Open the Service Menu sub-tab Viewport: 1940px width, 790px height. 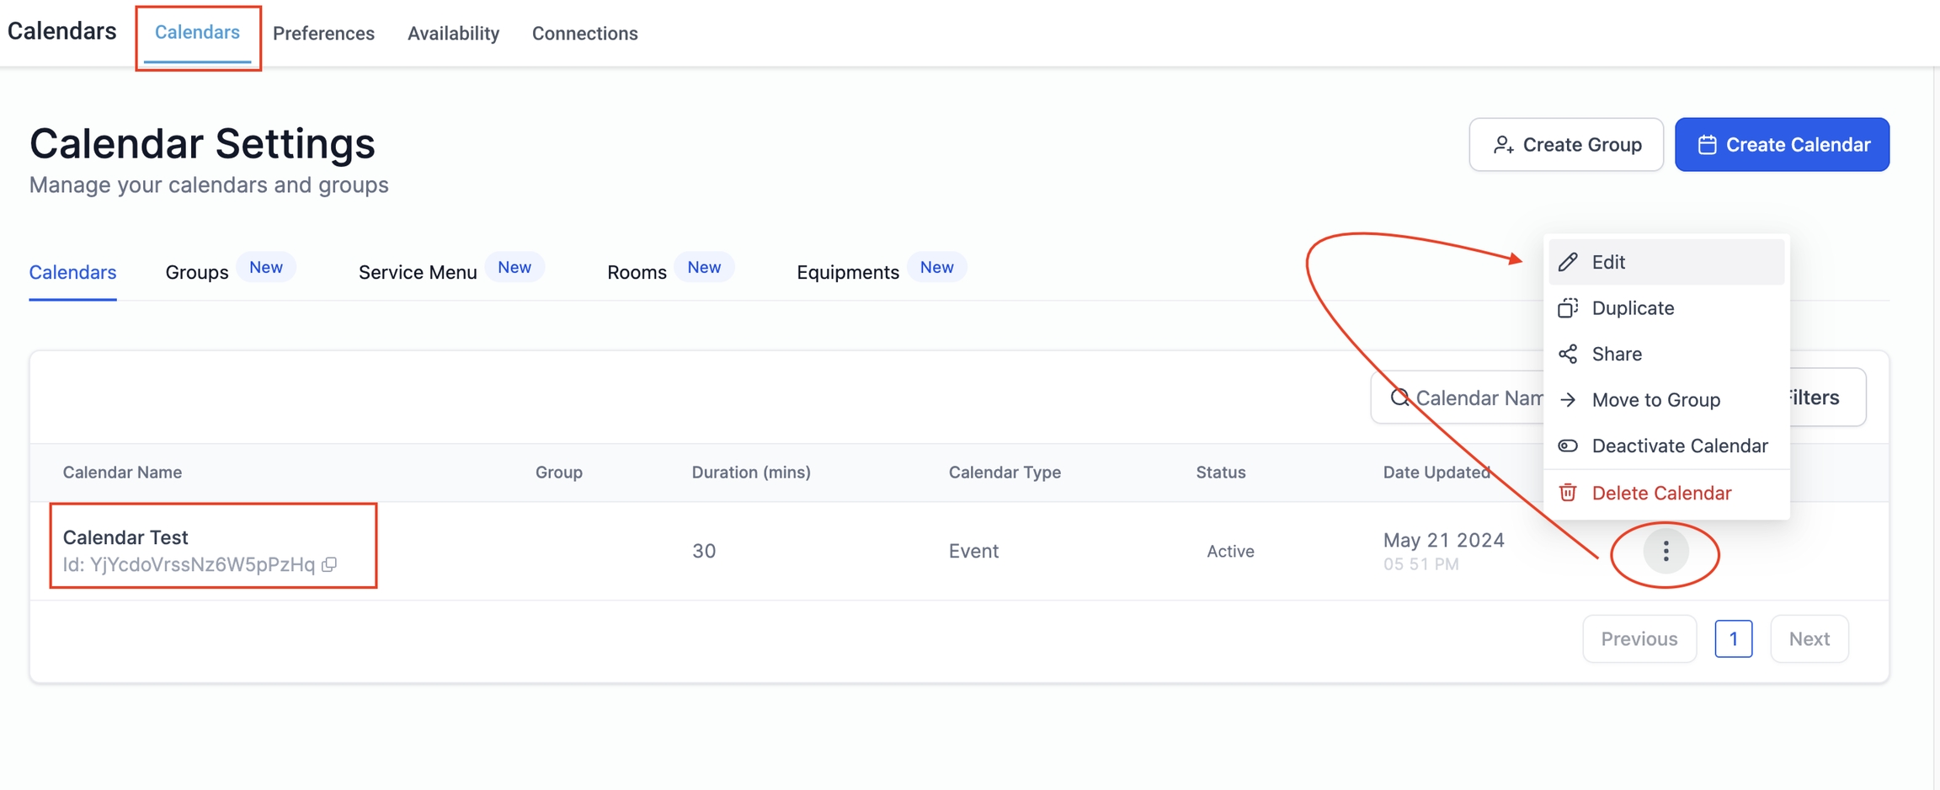[418, 272]
